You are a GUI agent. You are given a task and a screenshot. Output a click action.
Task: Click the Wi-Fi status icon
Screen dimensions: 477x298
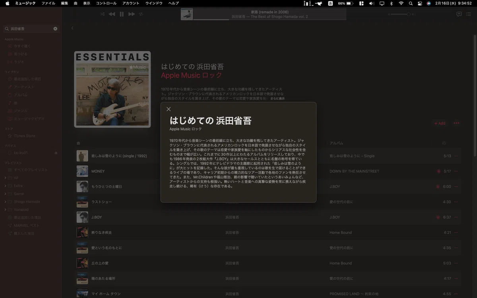pyautogui.click(x=401, y=3)
